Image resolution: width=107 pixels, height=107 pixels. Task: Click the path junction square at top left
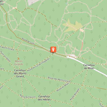click(x=15, y=8)
